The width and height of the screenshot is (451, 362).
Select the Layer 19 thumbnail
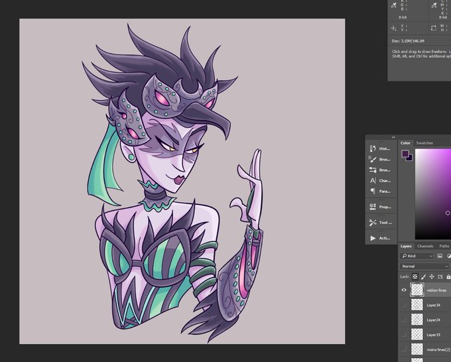pos(417,335)
